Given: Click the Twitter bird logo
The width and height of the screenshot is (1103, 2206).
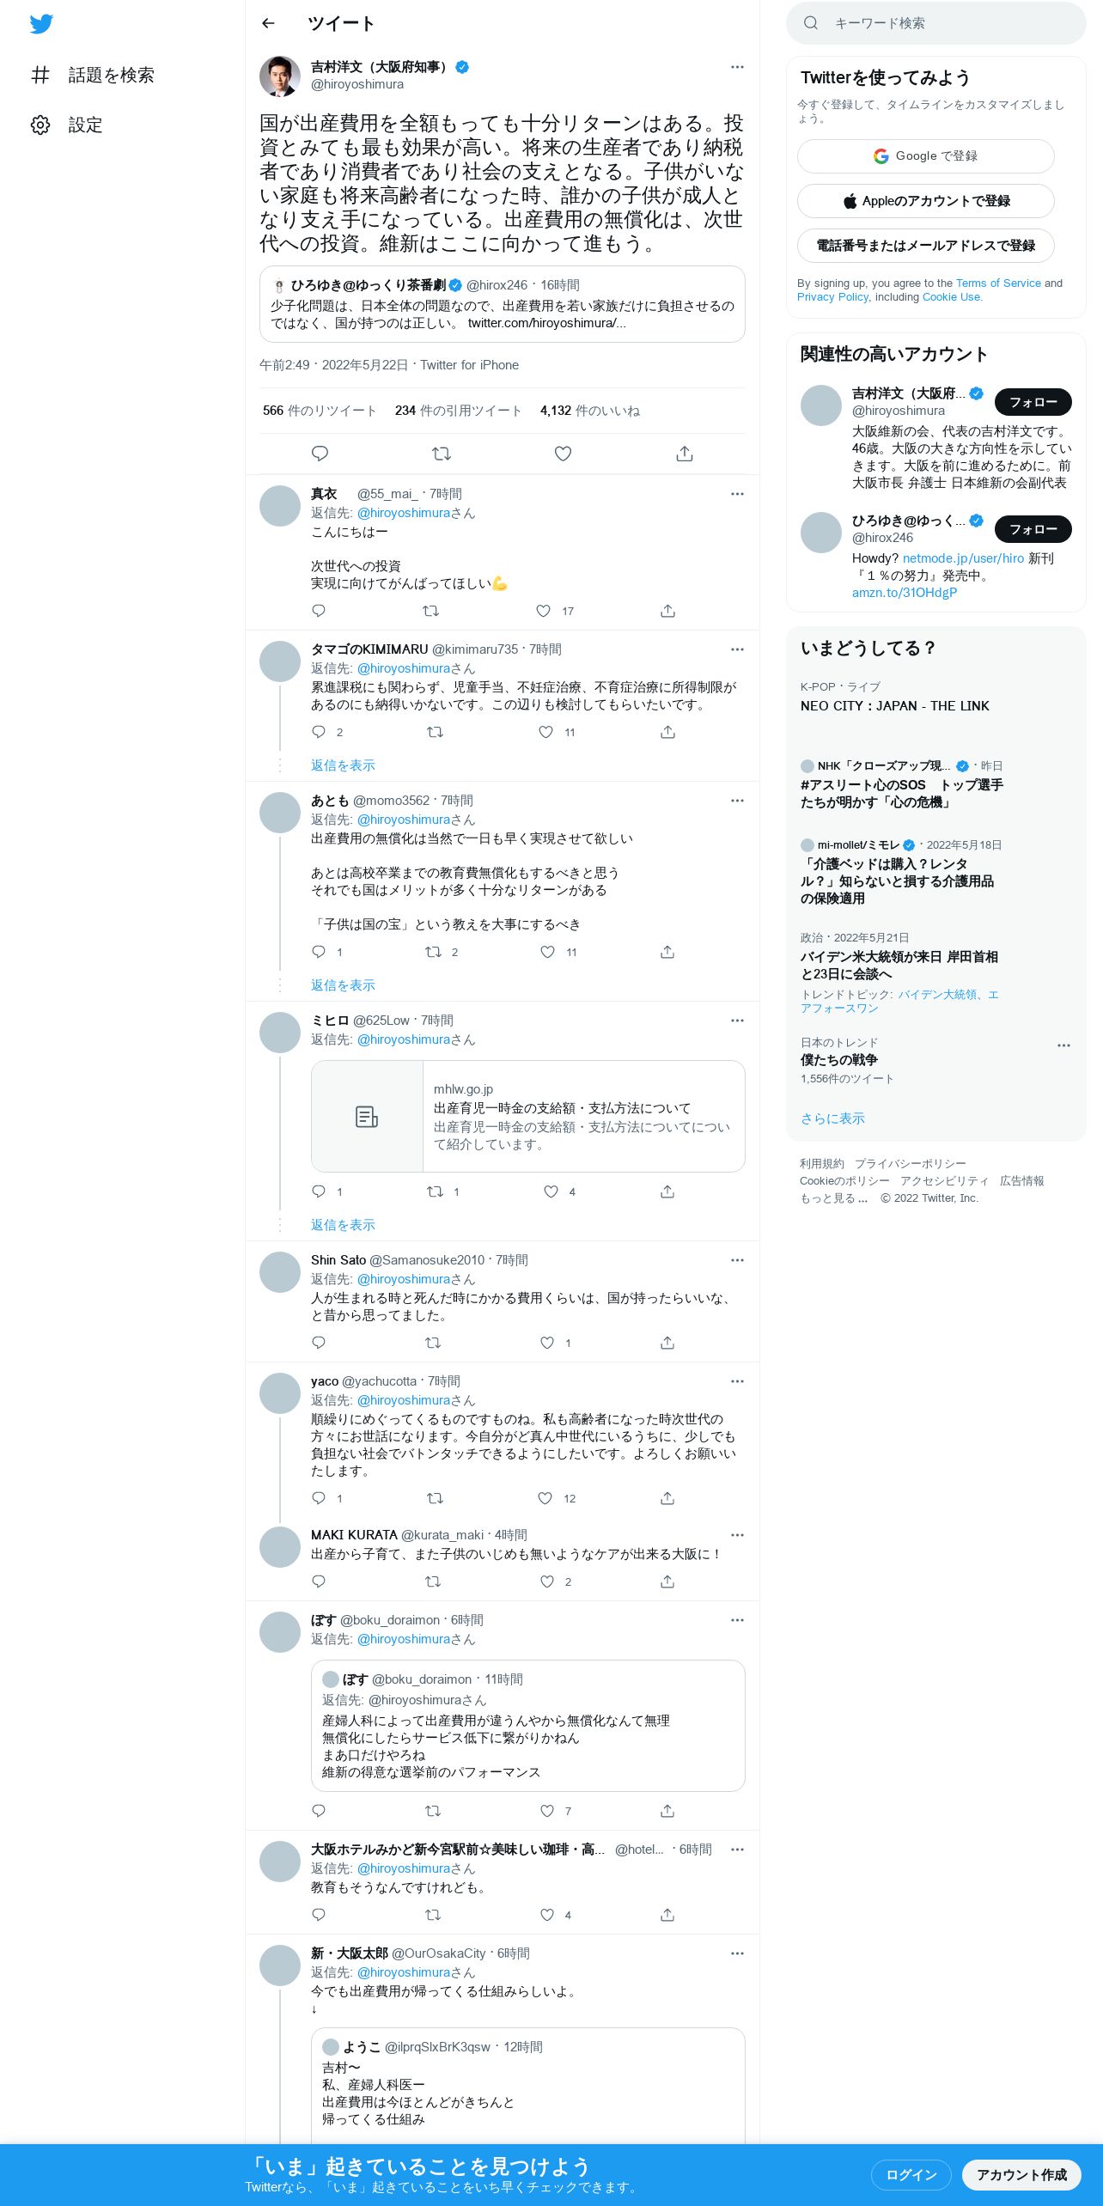Looking at the screenshot, I should click(x=41, y=23).
